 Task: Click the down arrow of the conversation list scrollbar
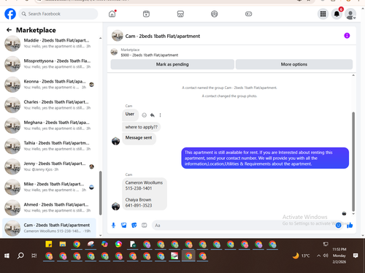(x=100, y=236)
